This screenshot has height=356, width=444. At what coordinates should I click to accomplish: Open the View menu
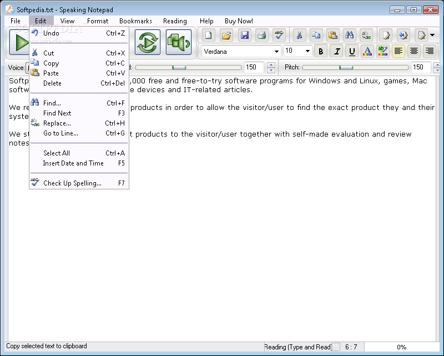[x=67, y=21]
